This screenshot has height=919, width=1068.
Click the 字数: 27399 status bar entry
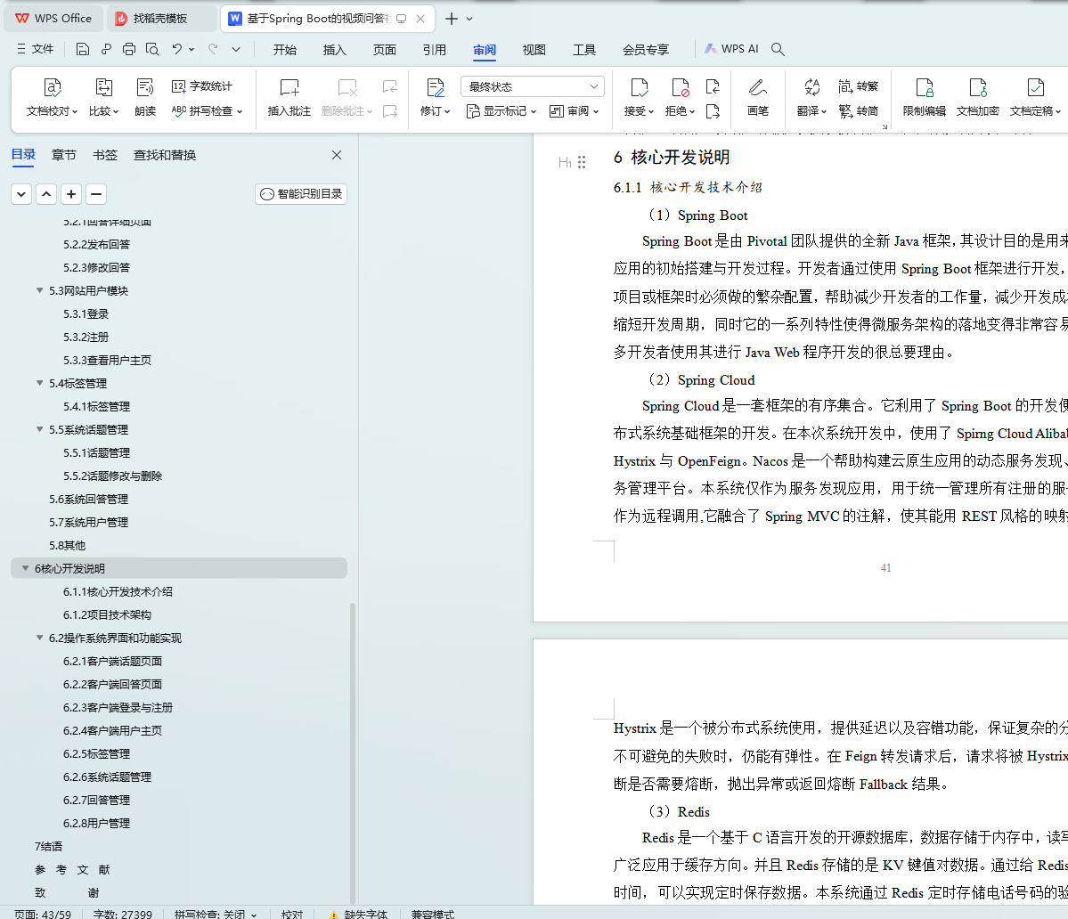pos(123,914)
